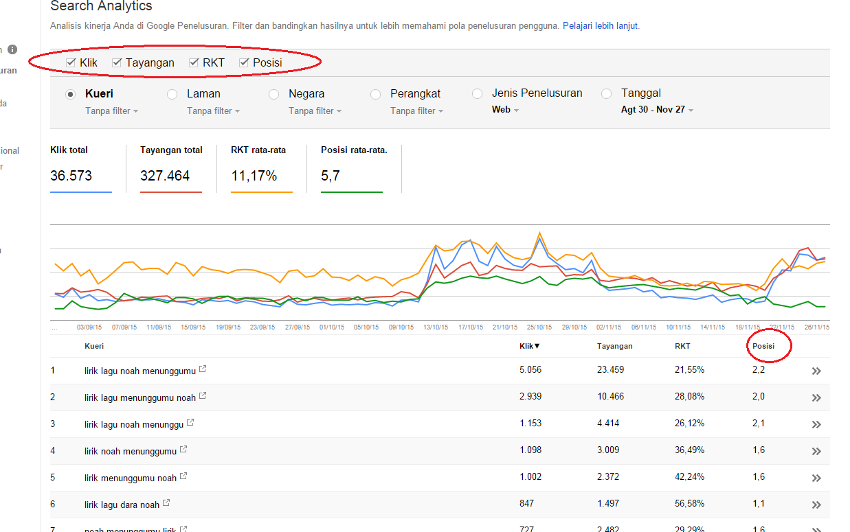Click double-arrow icon in row 1
Viewport: 850px width, 532px height.
pyautogui.click(x=816, y=371)
